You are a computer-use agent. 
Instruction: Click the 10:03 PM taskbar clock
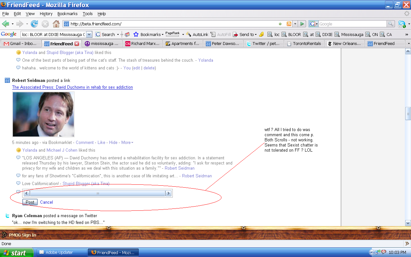point(398,253)
